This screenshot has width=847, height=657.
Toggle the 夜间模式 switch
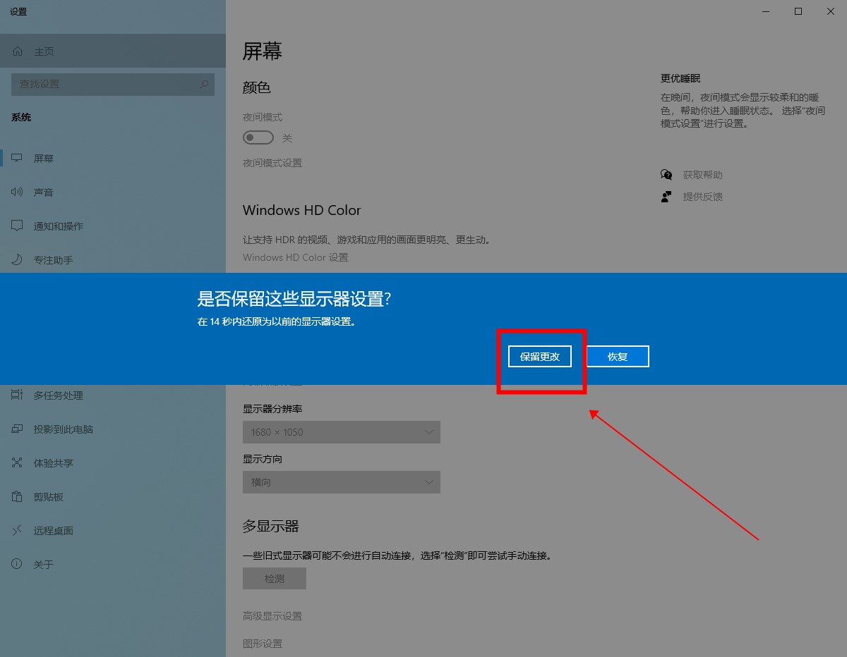pyautogui.click(x=258, y=137)
